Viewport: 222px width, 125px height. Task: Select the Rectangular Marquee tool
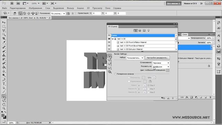click(4, 26)
